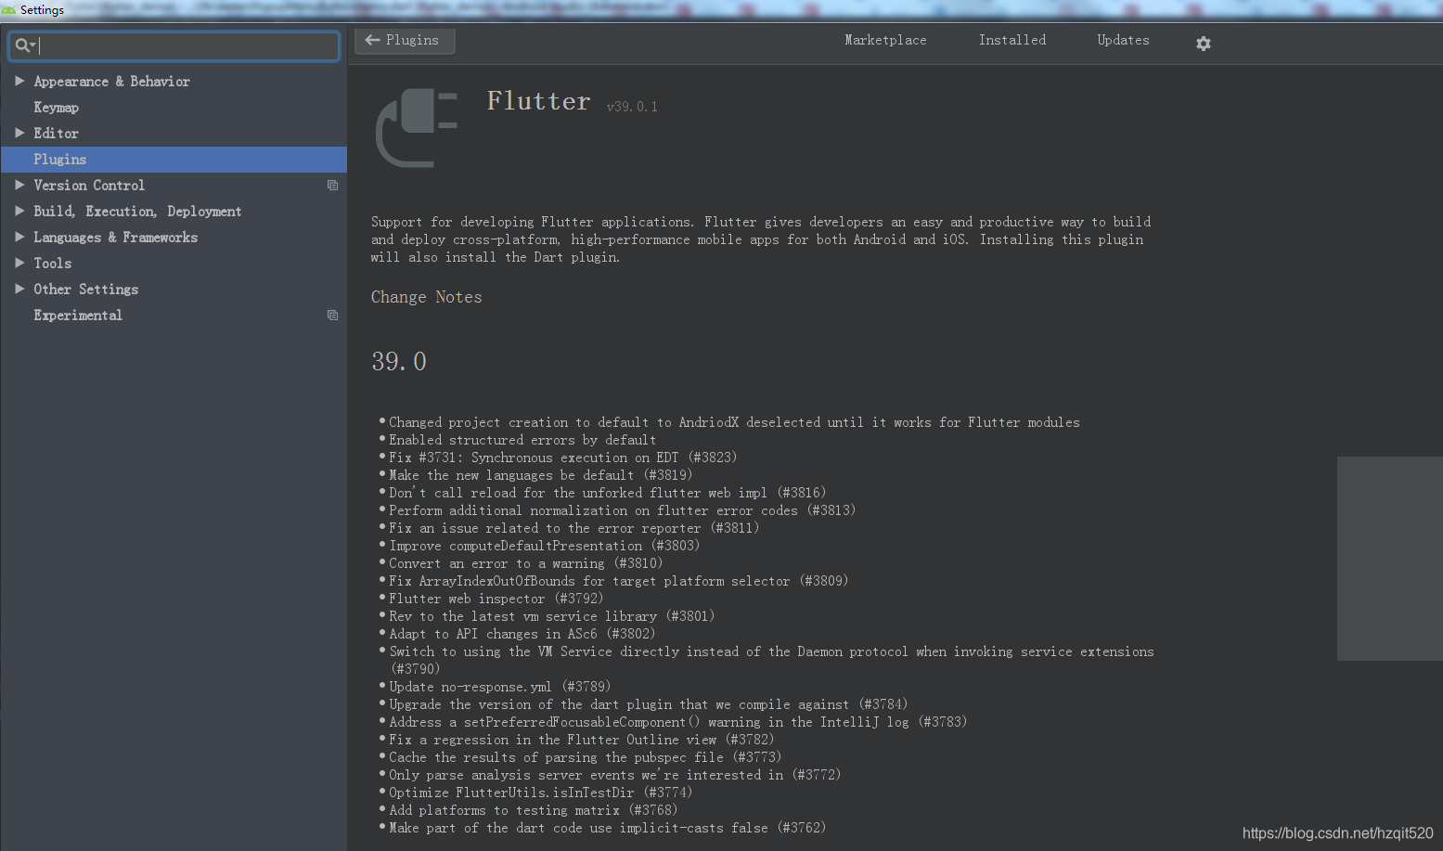Open the Version Control settings item
The image size is (1443, 851).
point(89,186)
